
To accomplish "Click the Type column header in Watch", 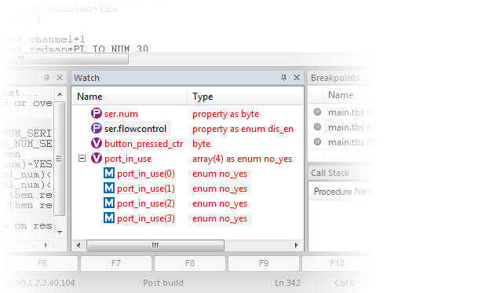I will (246, 97).
